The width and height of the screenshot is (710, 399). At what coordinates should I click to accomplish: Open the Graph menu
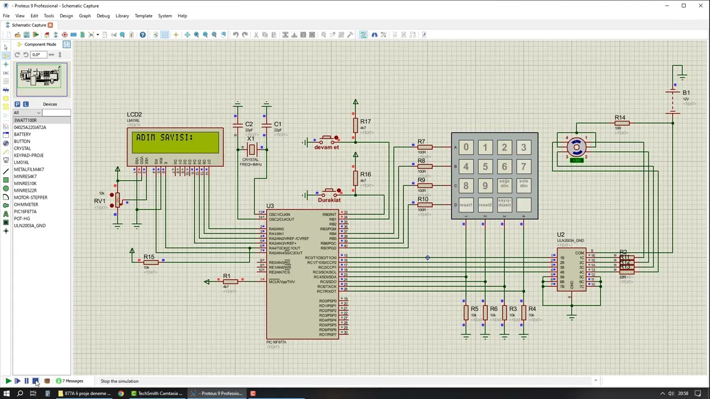pos(85,16)
